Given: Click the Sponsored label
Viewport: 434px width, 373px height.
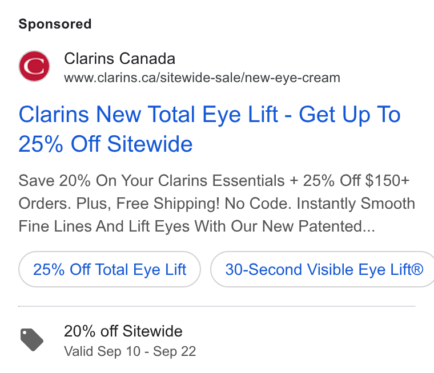Looking at the screenshot, I should click(x=55, y=24).
